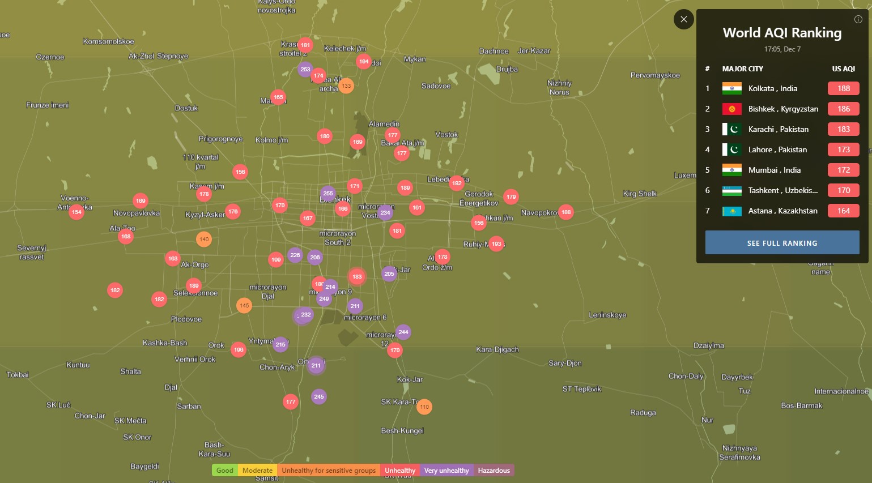
Task: Select Bishkek, Kyrgyzstan ranking row
Action: 782,109
